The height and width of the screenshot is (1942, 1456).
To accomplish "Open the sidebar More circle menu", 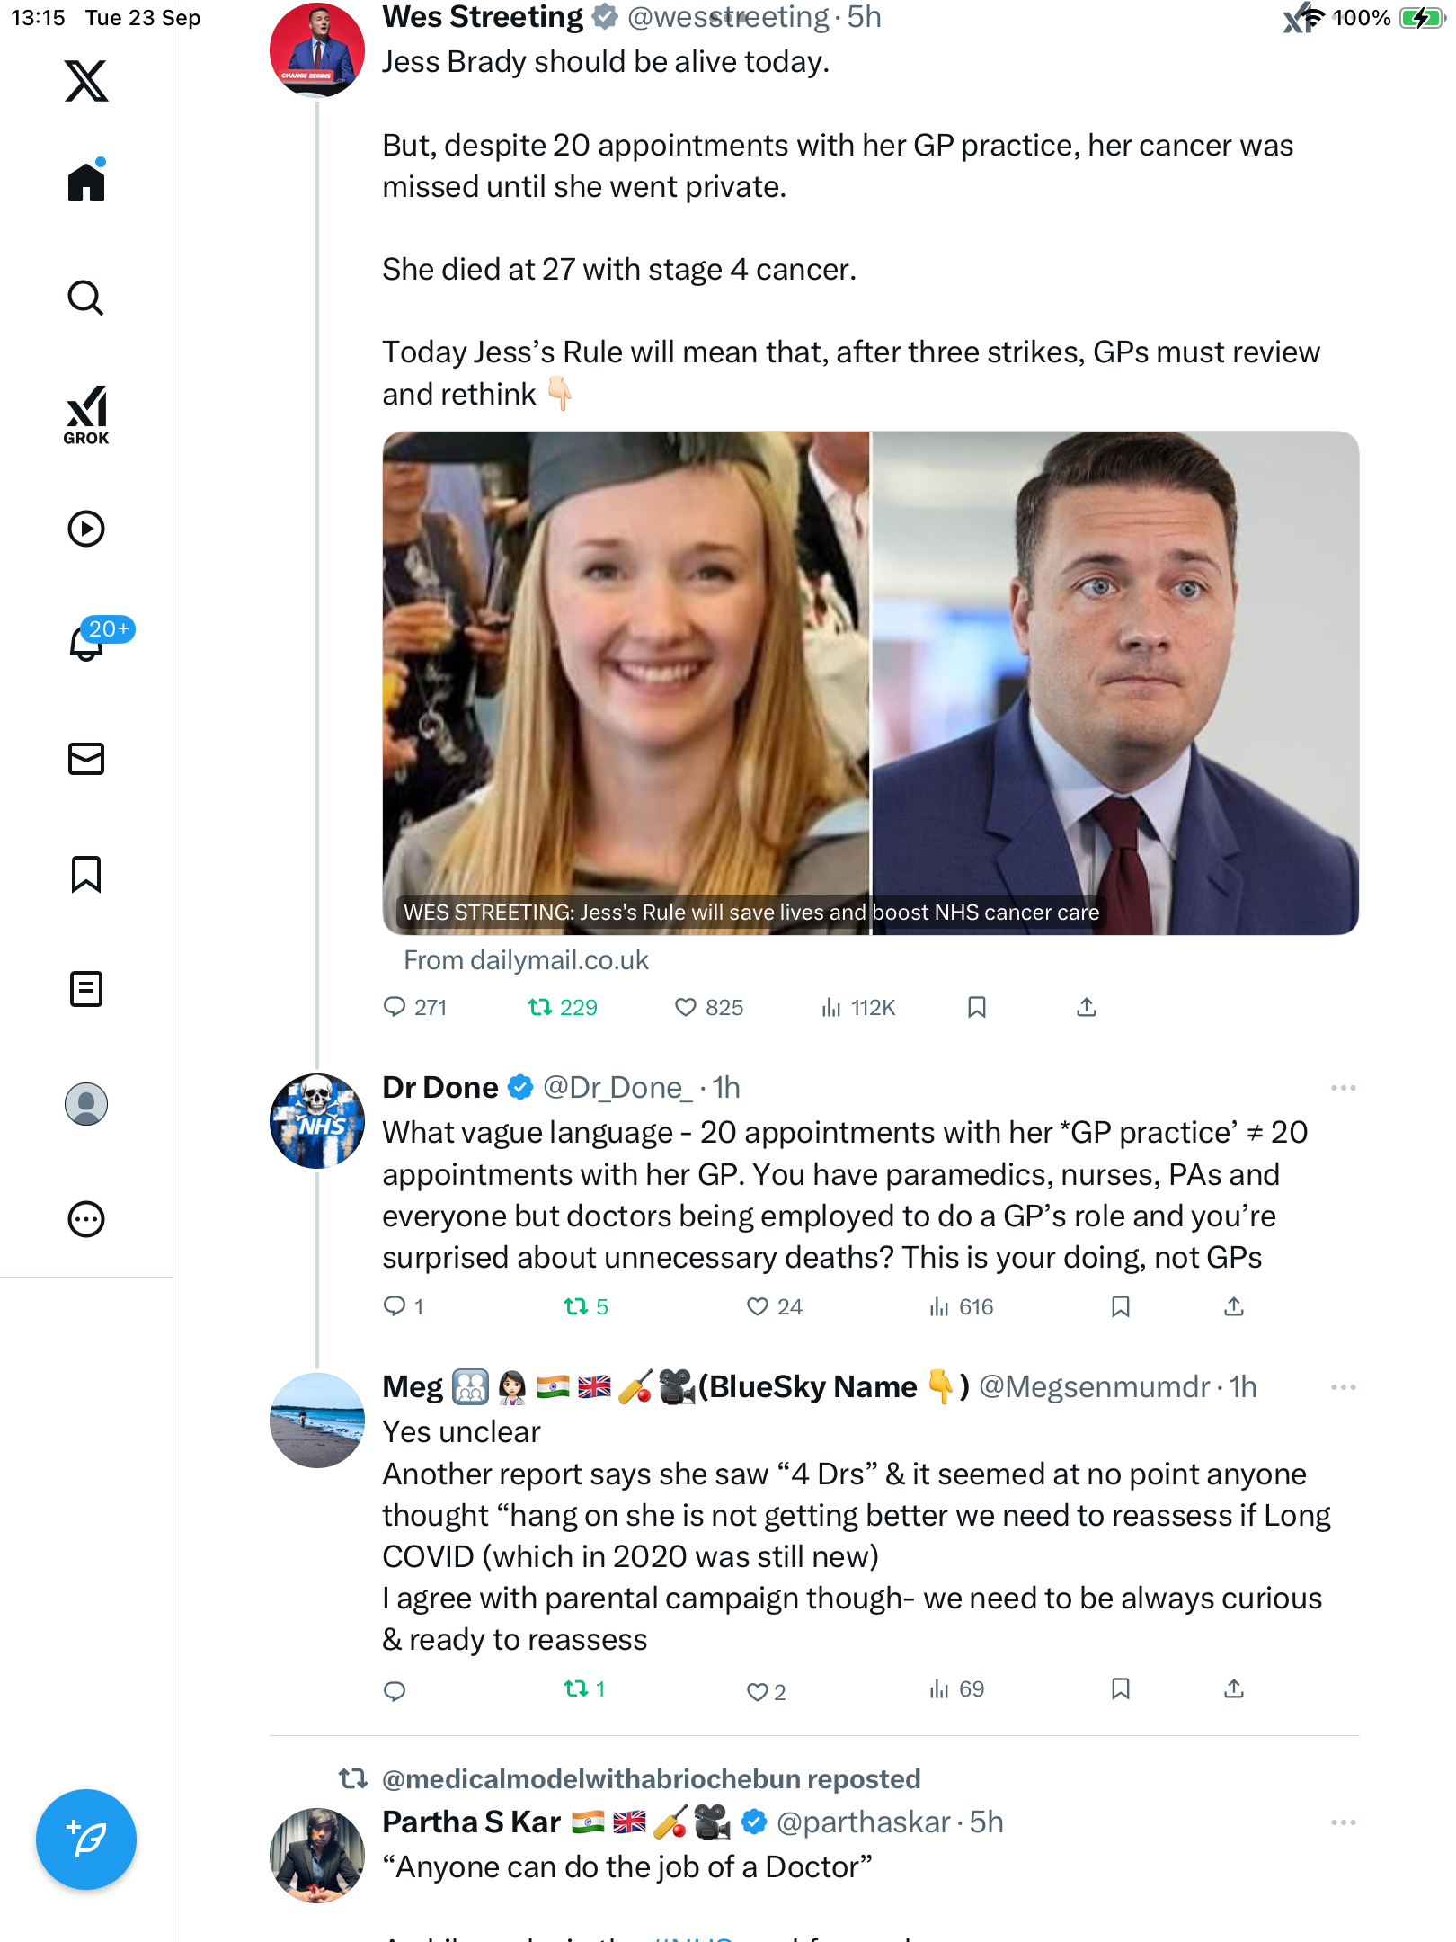I will [x=86, y=1219].
